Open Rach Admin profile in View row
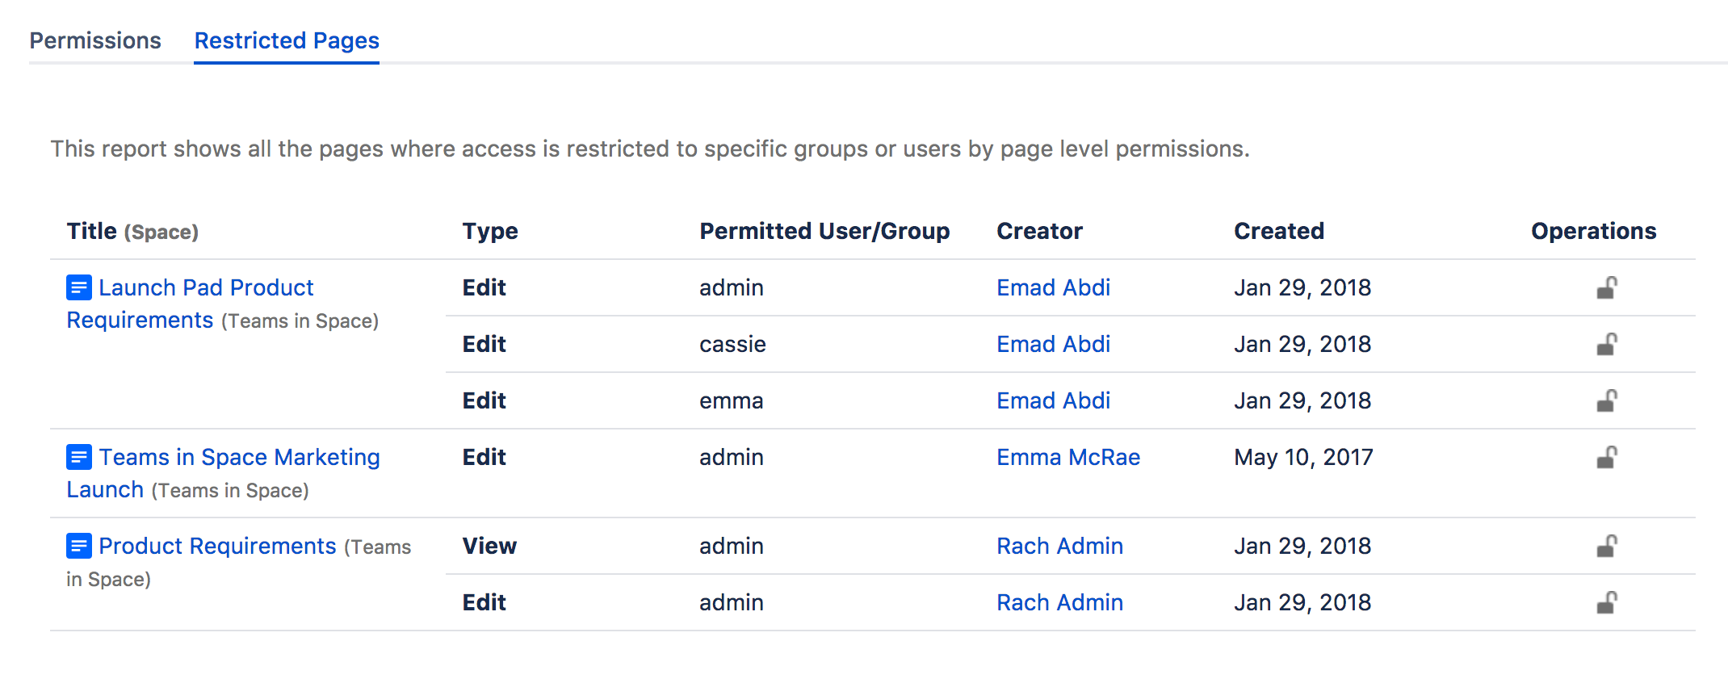 click(1059, 546)
